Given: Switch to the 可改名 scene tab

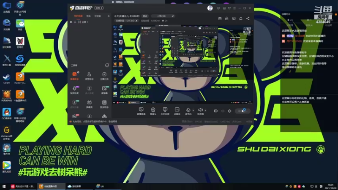Looking at the screenshot, I should point(98,16).
